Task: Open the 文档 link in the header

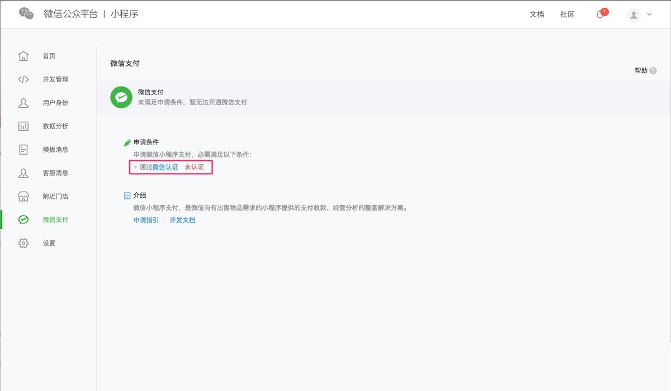Action: [x=537, y=15]
